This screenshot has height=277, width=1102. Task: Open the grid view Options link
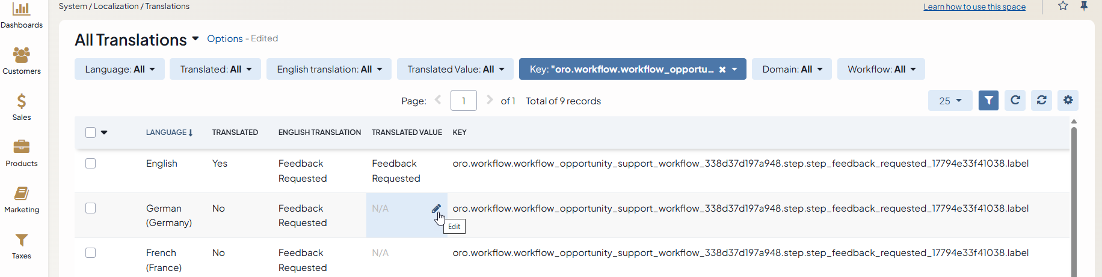click(x=225, y=38)
